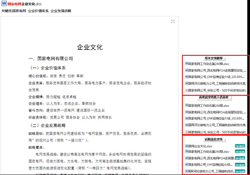Screen dimensions: 250x175
Task: Open 国家电网公司_ERP运维经验介绍 link under 相关文档推荐
Action: 216,77
